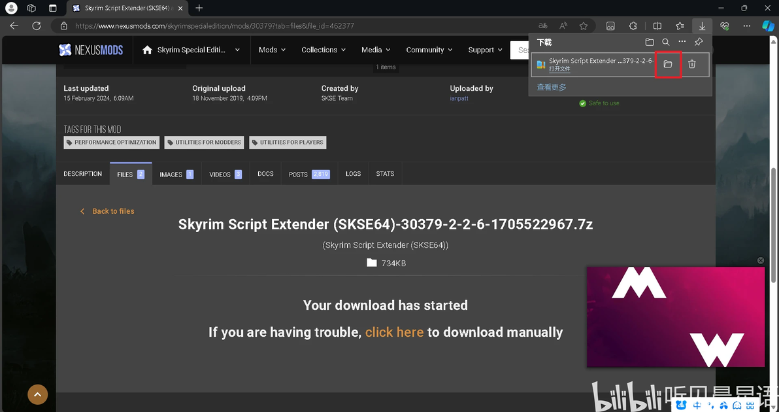The image size is (779, 412).
Task: Open the Favorites list icon
Action: (680, 26)
